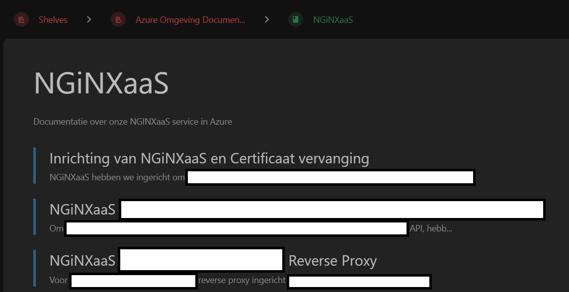Open Inrichting van NGiNXaaS en Certificaat vervanging page
The height and width of the screenshot is (292, 569).
209,158
